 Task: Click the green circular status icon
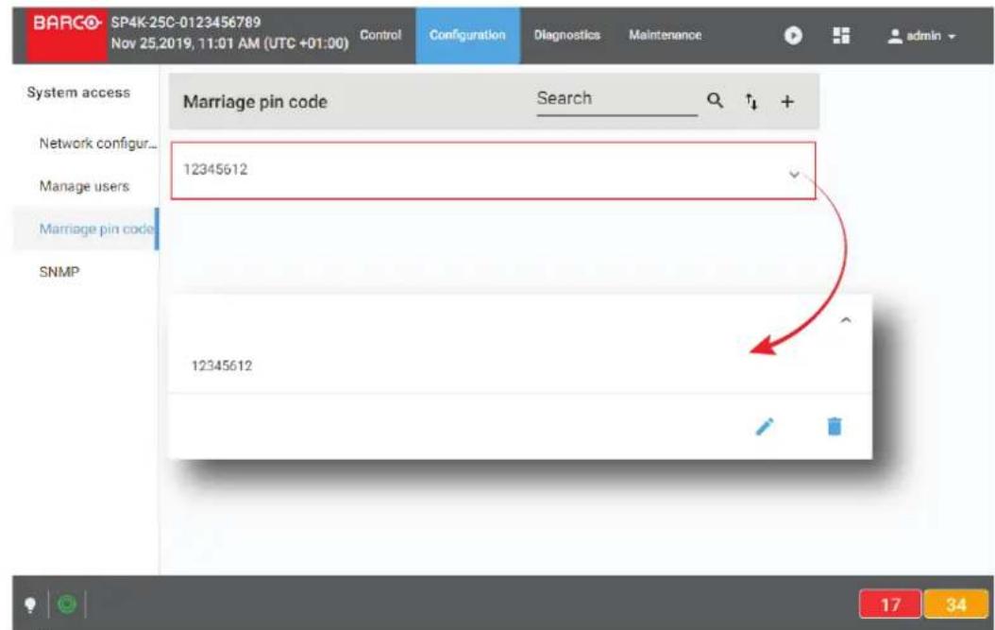click(67, 604)
